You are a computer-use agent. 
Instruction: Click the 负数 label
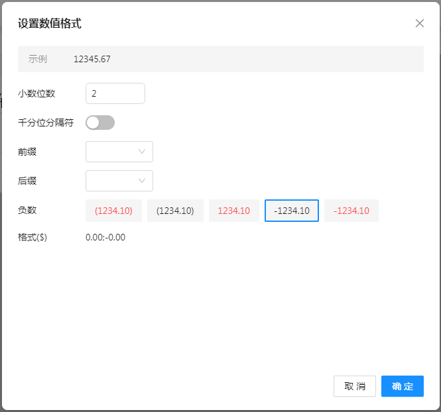pos(27,210)
